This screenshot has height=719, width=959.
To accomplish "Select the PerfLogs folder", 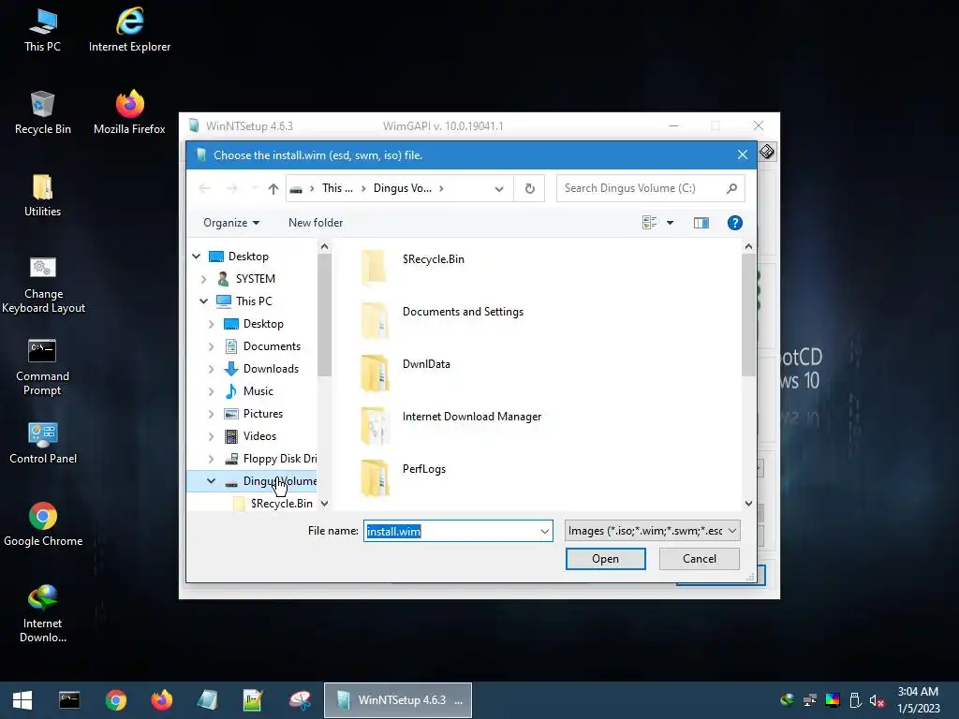I will [x=424, y=470].
